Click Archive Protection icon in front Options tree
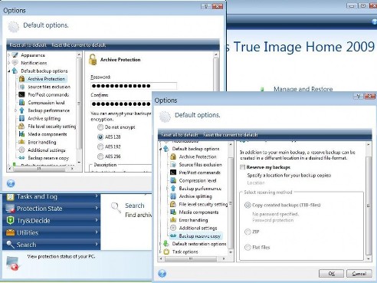377x283 pixels. pos(173,156)
